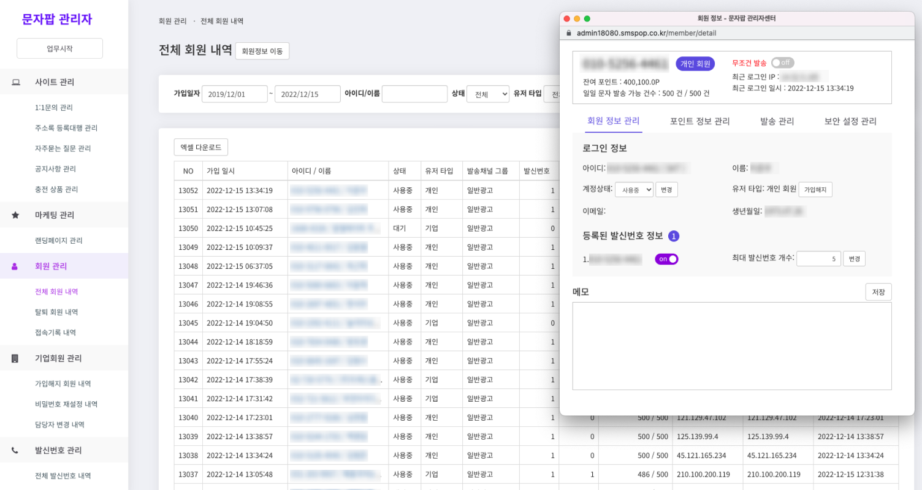The image size is (922, 490).
Task: Switch to the 포인트 정보 관리 tab
Action: coord(700,121)
